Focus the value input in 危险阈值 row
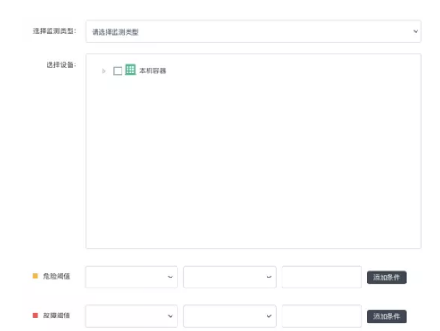 click(322, 277)
